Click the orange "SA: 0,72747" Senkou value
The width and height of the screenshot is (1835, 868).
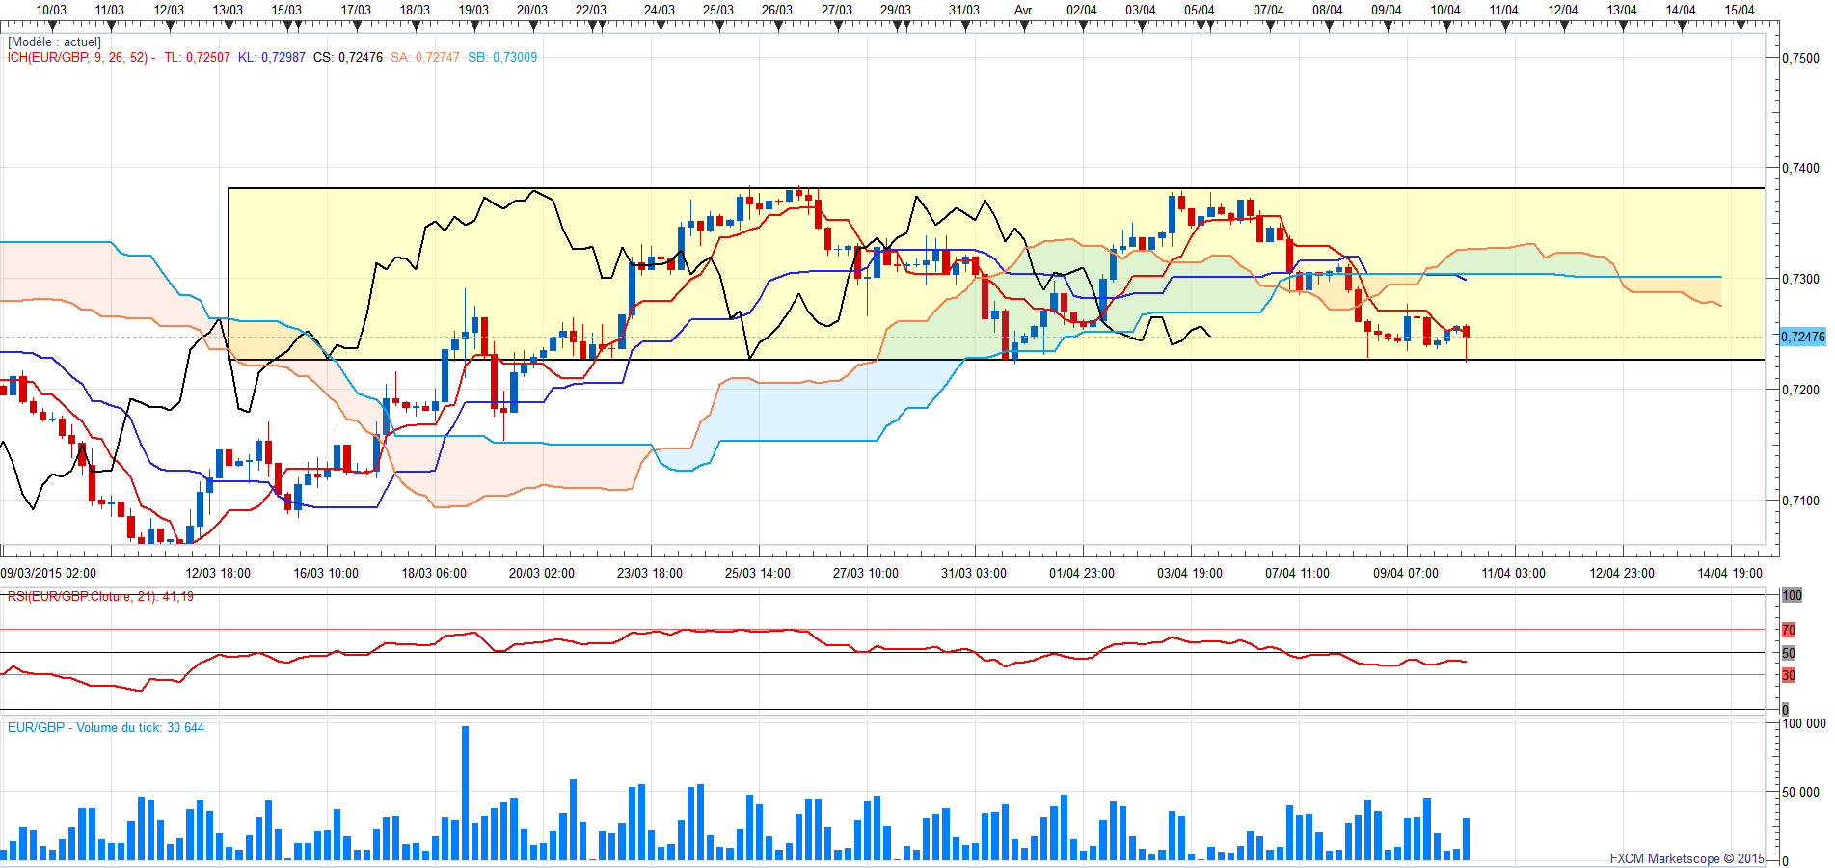click(x=425, y=58)
